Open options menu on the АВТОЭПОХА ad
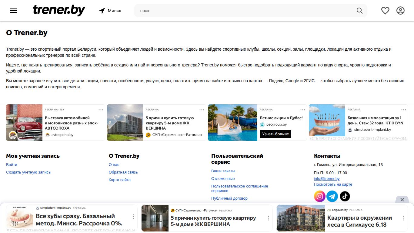Viewport: 414px width, 233px height. pyautogui.click(x=101, y=110)
